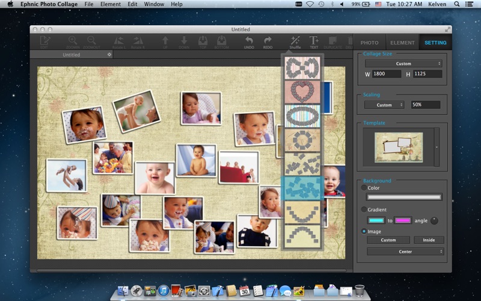481x301 pixels.
Task: Send element to BOTTOM layer
Action: click(x=221, y=42)
